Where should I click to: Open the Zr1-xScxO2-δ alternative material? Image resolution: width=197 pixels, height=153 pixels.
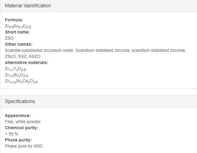(16, 75)
